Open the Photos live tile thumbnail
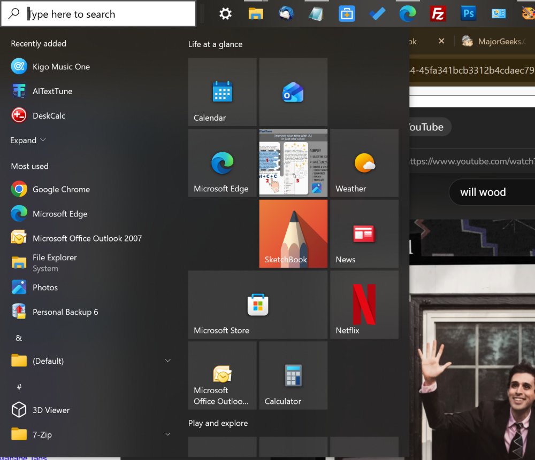Viewport: 535px width, 460px height. point(293,162)
